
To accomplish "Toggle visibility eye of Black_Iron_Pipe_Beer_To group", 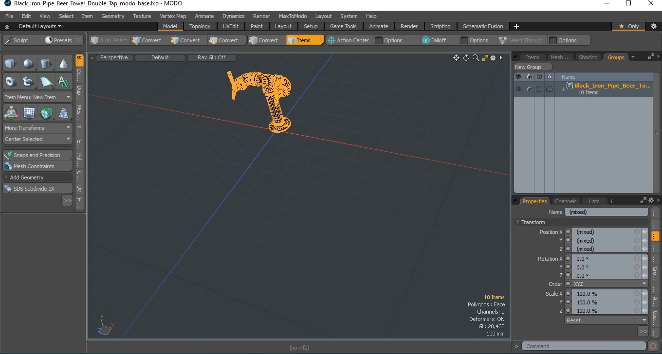I will click(518, 89).
